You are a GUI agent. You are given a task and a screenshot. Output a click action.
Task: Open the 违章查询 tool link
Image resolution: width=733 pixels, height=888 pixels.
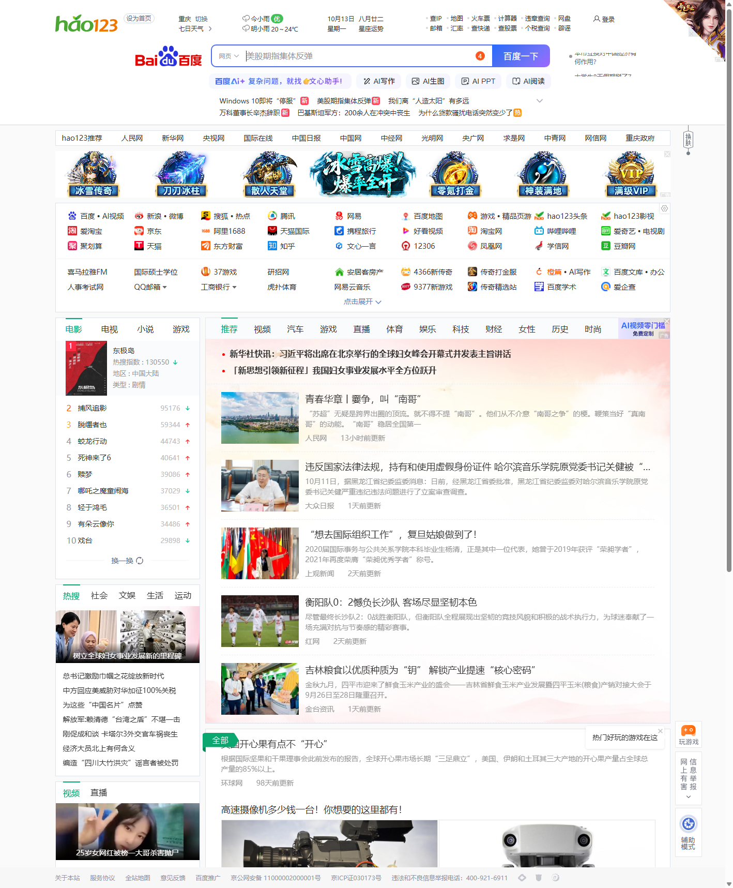click(x=537, y=19)
